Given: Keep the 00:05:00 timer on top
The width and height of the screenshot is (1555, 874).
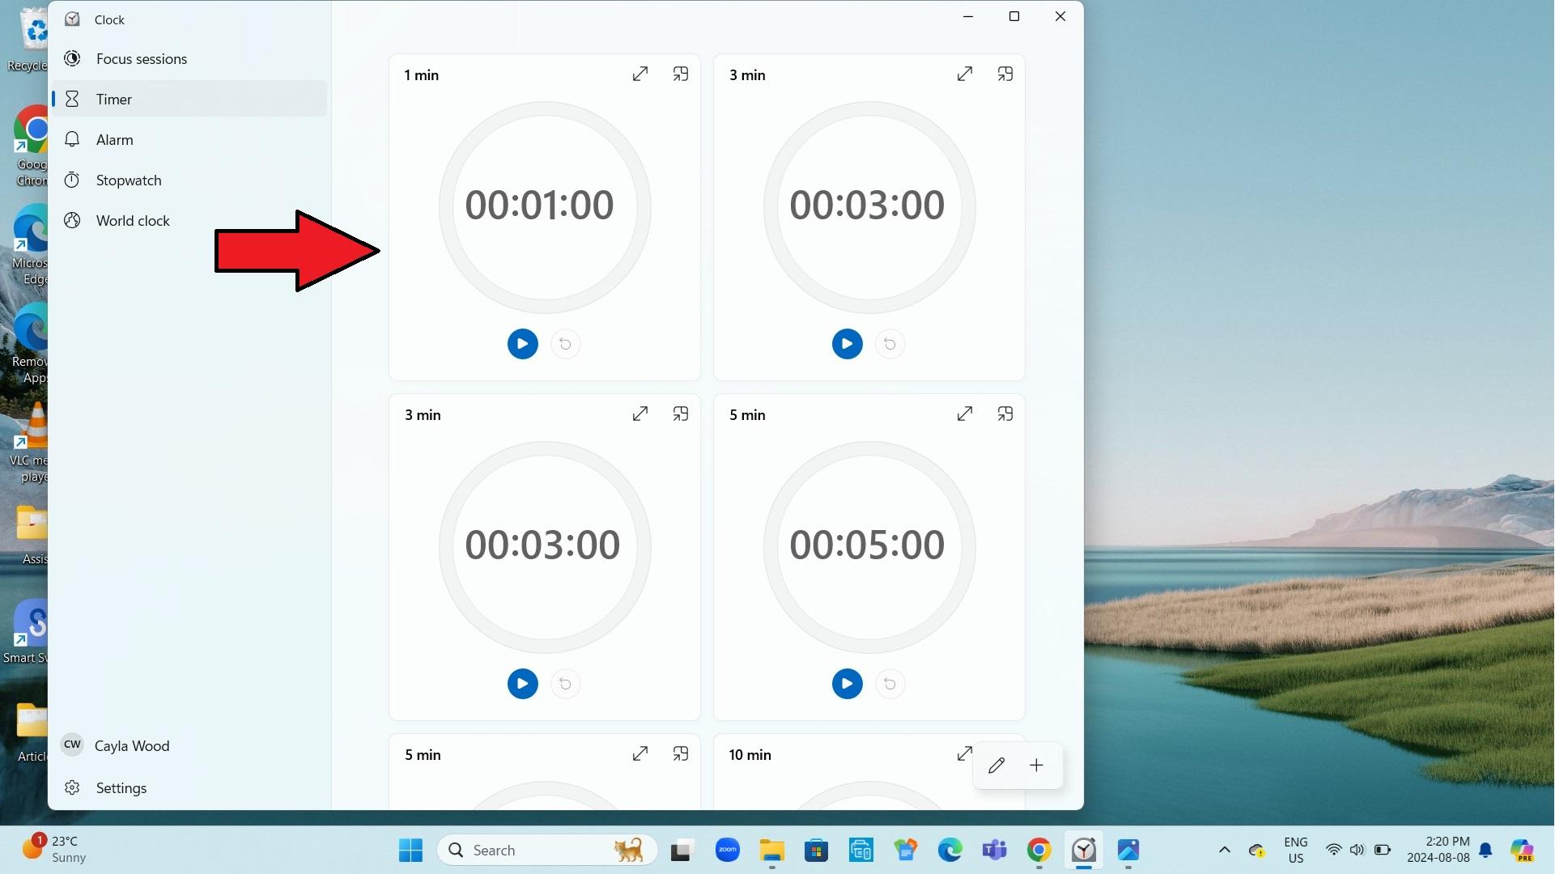Looking at the screenshot, I should point(1005,414).
